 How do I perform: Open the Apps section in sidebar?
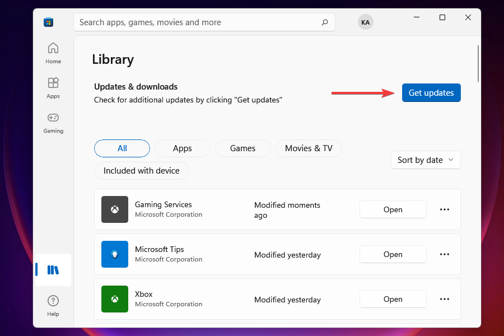(53, 88)
